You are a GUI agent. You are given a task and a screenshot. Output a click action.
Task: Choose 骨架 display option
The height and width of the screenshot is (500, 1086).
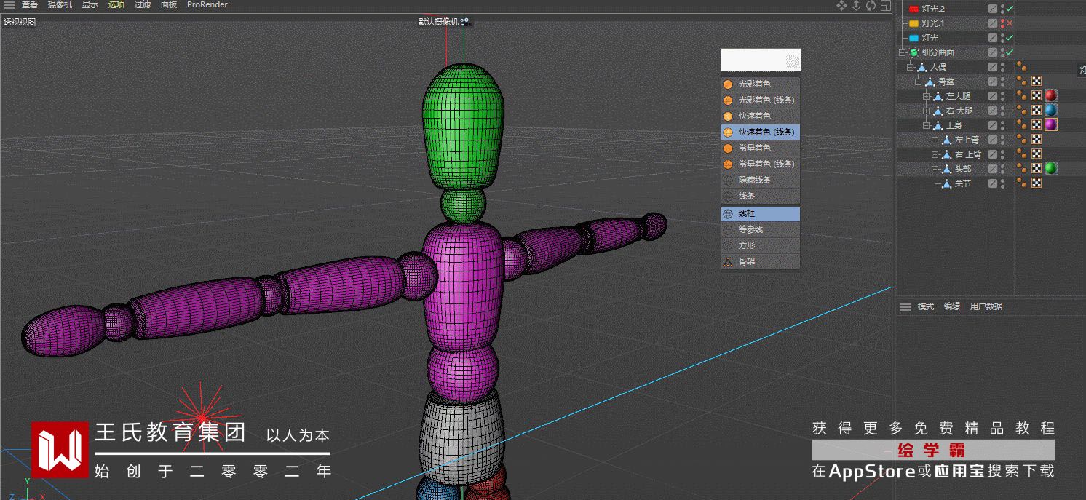[x=760, y=261]
